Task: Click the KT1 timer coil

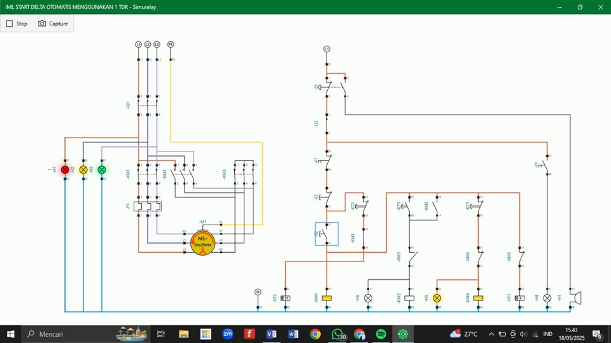Action: (x=519, y=298)
